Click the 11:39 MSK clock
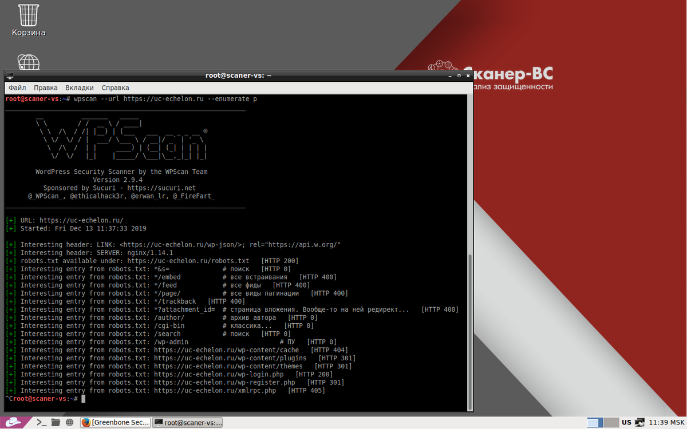687x429 pixels. pos(666,423)
